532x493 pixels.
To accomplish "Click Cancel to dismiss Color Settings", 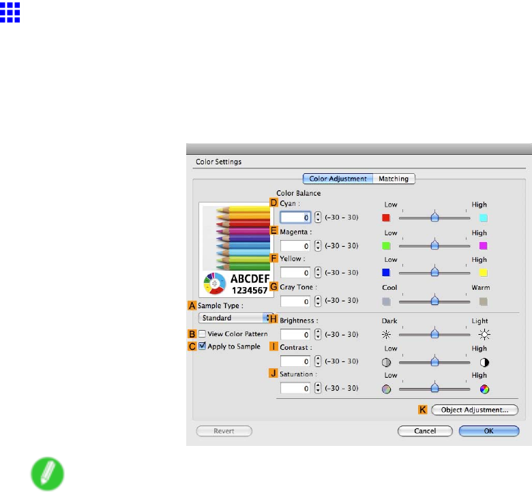I will tap(425, 431).
